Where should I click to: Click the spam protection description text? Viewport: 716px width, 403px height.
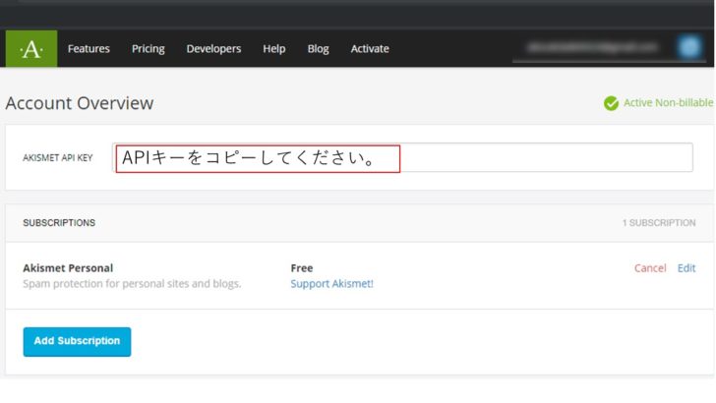click(132, 283)
